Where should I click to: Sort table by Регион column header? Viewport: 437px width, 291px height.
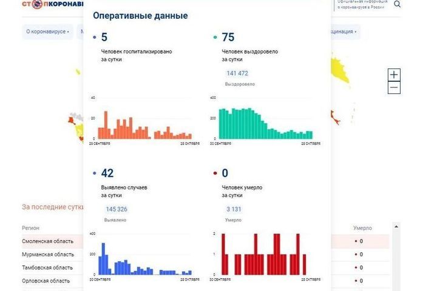(x=31, y=228)
